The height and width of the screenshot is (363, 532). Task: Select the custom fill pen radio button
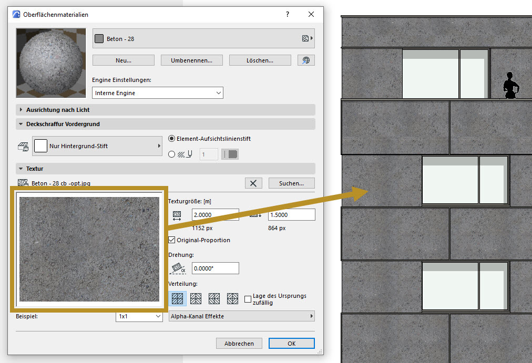click(172, 154)
